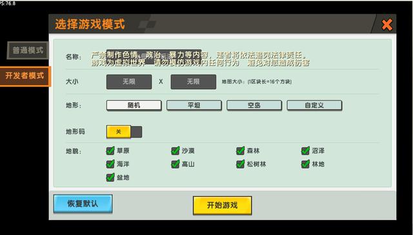The height and width of the screenshot is (235, 413).
Task: Click the 地图大小 block size hint text
Action: click(x=257, y=82)
